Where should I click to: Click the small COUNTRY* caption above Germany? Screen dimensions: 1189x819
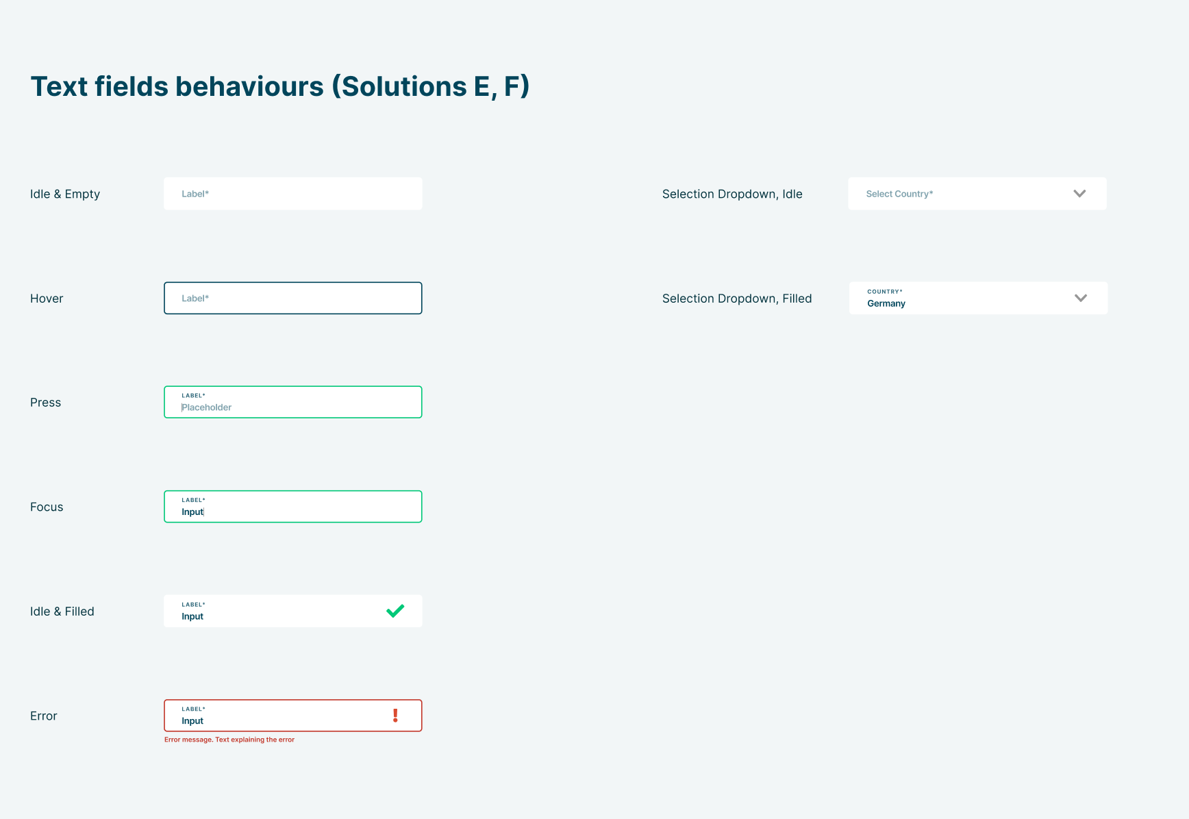pyautogui.click(x=885, y=292)
